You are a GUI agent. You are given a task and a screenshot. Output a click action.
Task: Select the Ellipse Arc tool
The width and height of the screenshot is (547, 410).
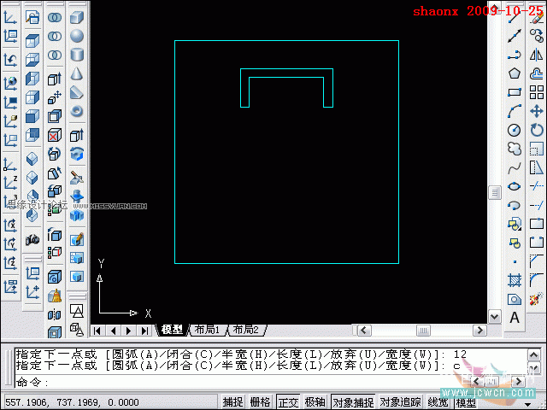pyautogui.click(x=515, y=205)
